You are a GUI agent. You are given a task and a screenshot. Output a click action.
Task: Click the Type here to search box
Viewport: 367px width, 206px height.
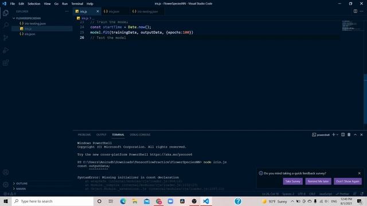(x=52, y=201)
